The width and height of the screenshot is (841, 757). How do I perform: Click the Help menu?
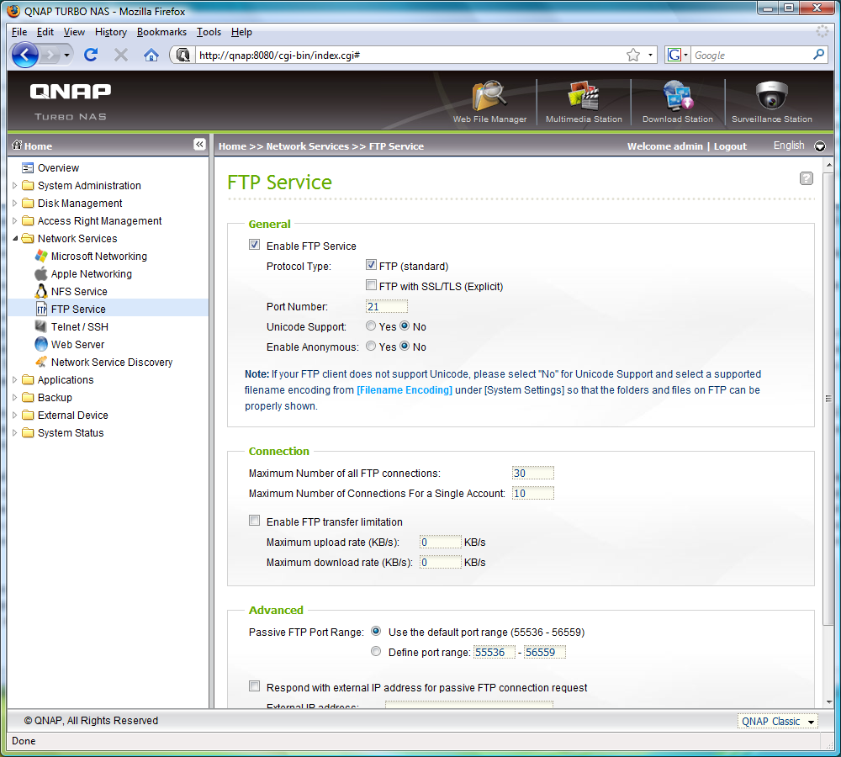click(x=241, y=32)
